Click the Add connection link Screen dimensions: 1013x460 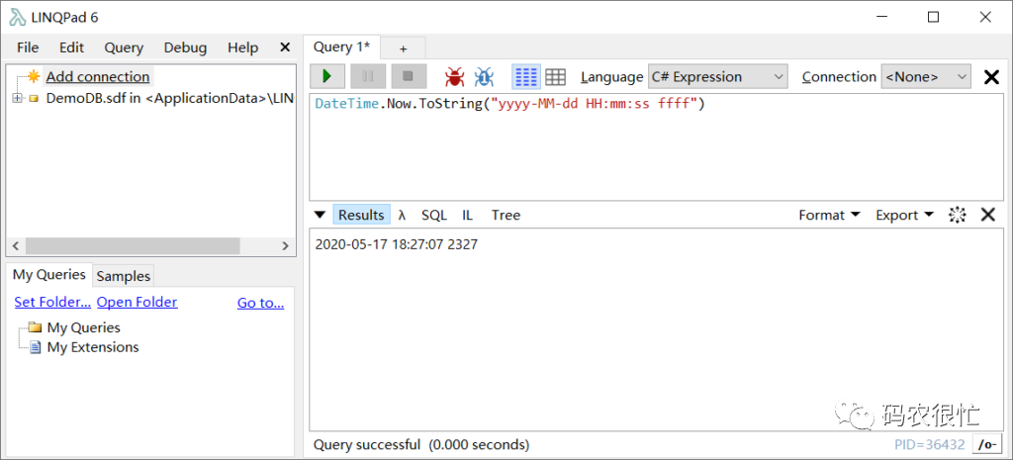tap(98, 77)
